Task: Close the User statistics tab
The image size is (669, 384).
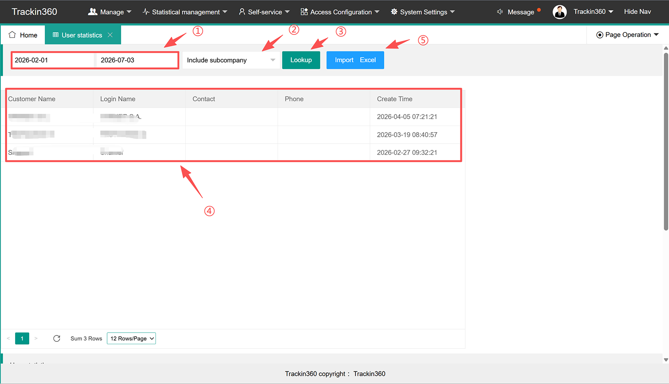Action: 110,35
